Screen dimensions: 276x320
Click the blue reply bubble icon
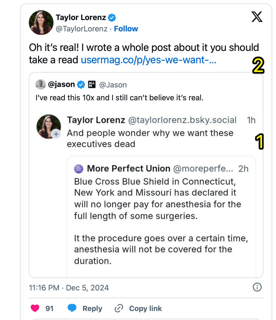(72, 308)
